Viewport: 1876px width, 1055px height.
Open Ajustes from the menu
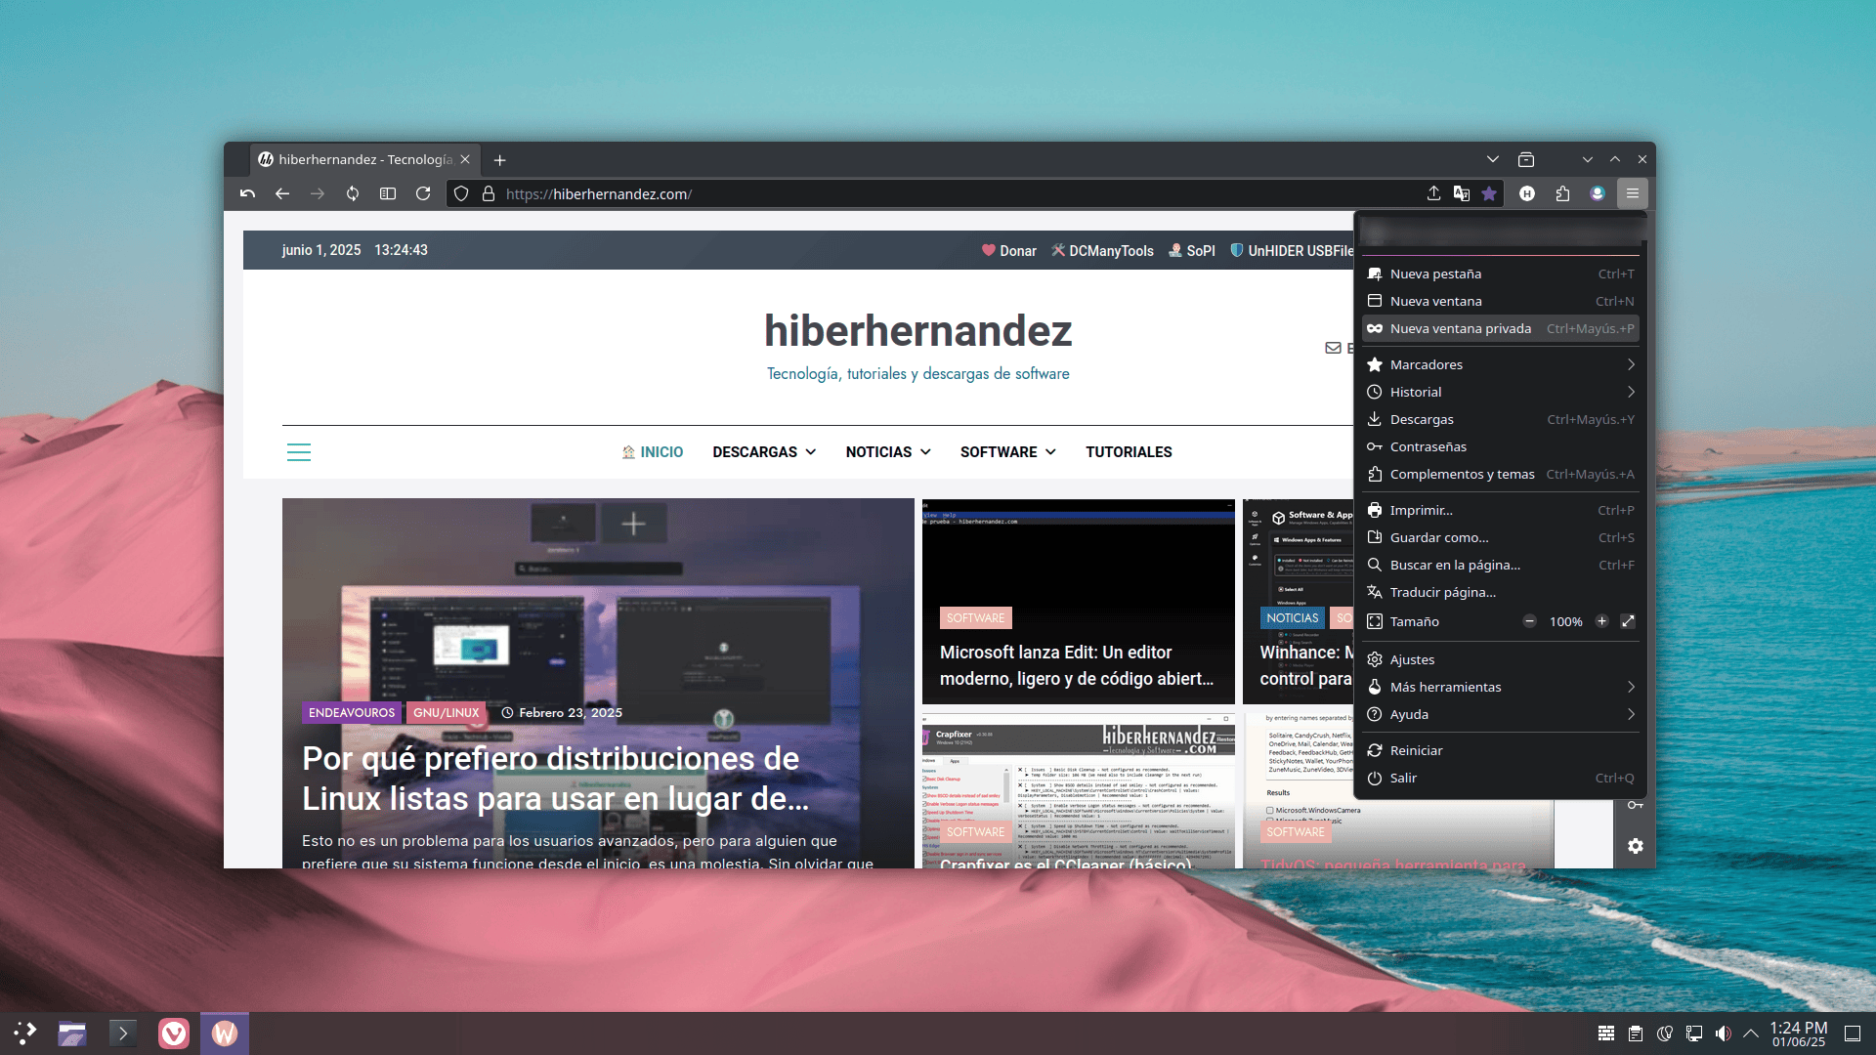(x=1412, y=659)
